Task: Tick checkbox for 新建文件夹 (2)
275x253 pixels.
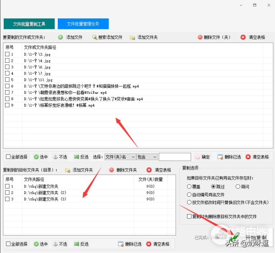Action: point(7,193)
